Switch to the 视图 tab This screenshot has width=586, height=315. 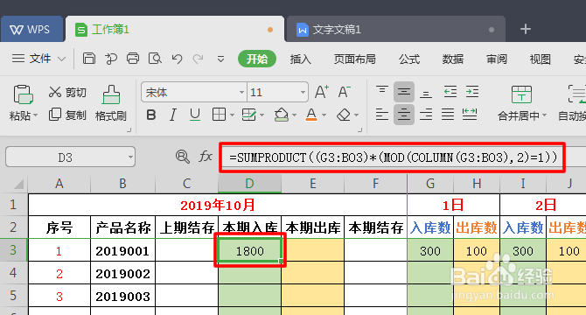540,59
